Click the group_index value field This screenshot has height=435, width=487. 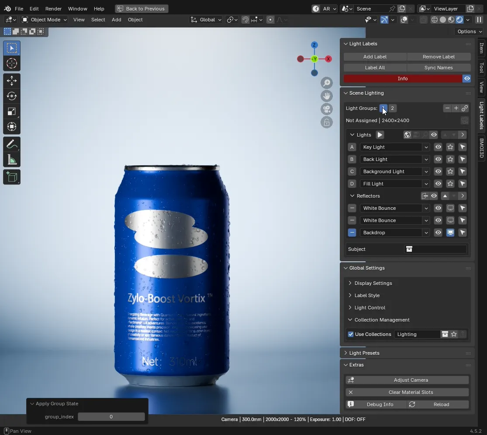point(111,417)
